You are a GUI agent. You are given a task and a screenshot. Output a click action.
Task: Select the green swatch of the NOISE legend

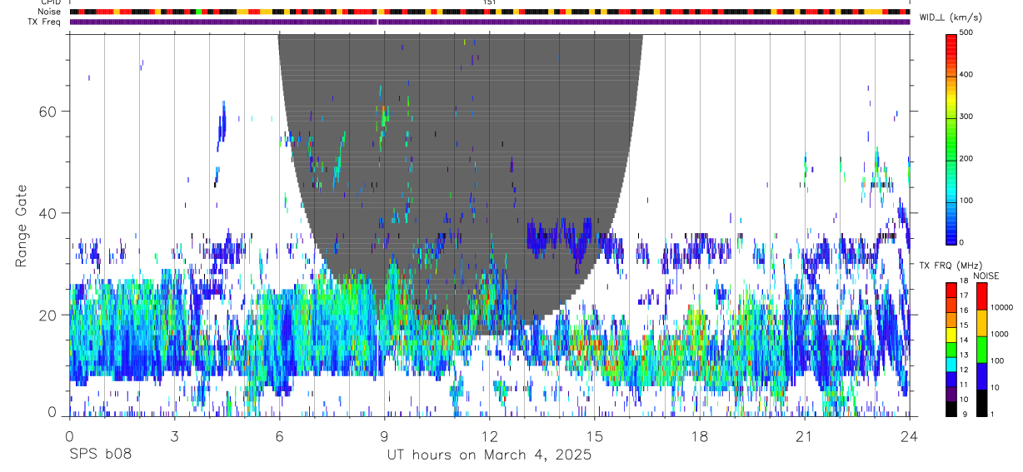tap(982, 350)
